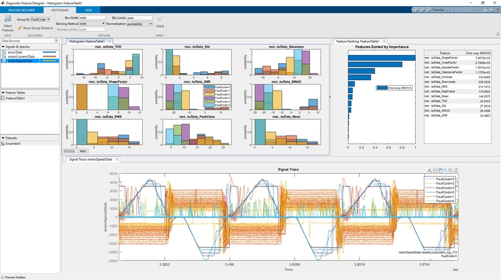Screen dimensions: 501x280
Task: Switch to the FEATURE DESIGNER tab
Action: pos(21,10)
